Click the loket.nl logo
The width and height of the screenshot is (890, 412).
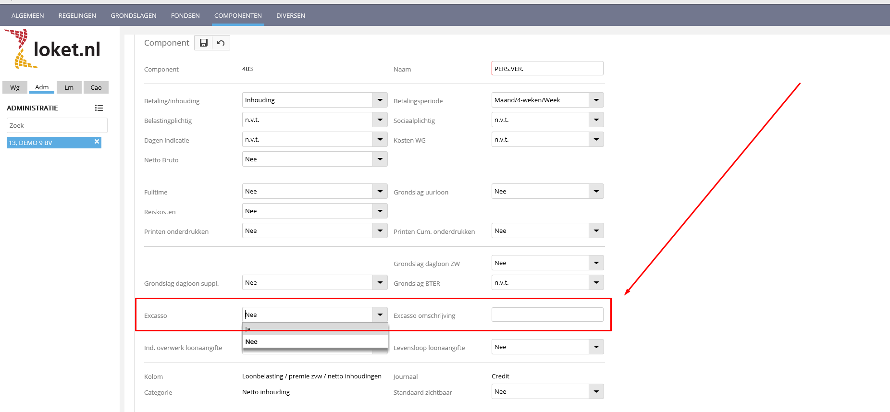click(x=53, y=49)
